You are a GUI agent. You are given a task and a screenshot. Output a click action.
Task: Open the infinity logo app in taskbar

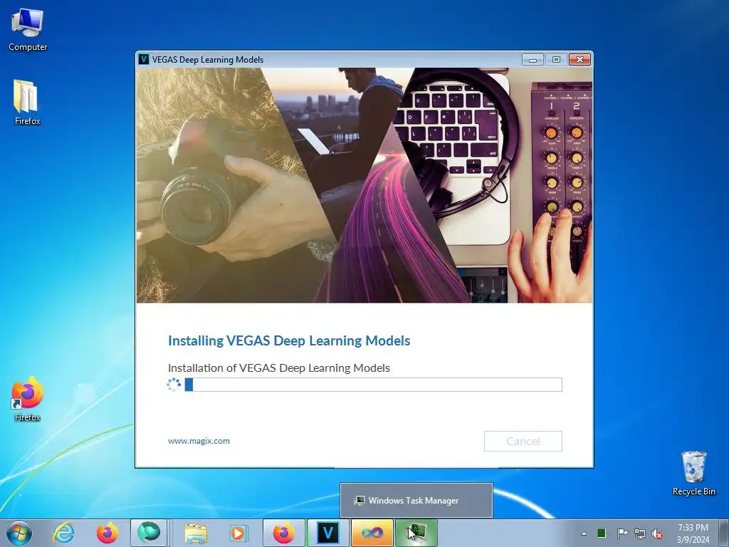[x=372, y=533]
